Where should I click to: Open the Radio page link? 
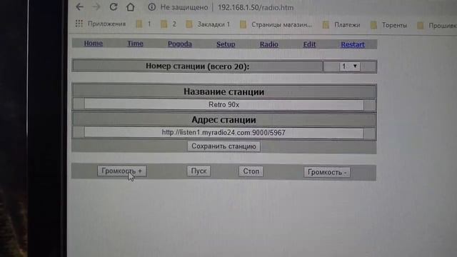pos(268,44)
